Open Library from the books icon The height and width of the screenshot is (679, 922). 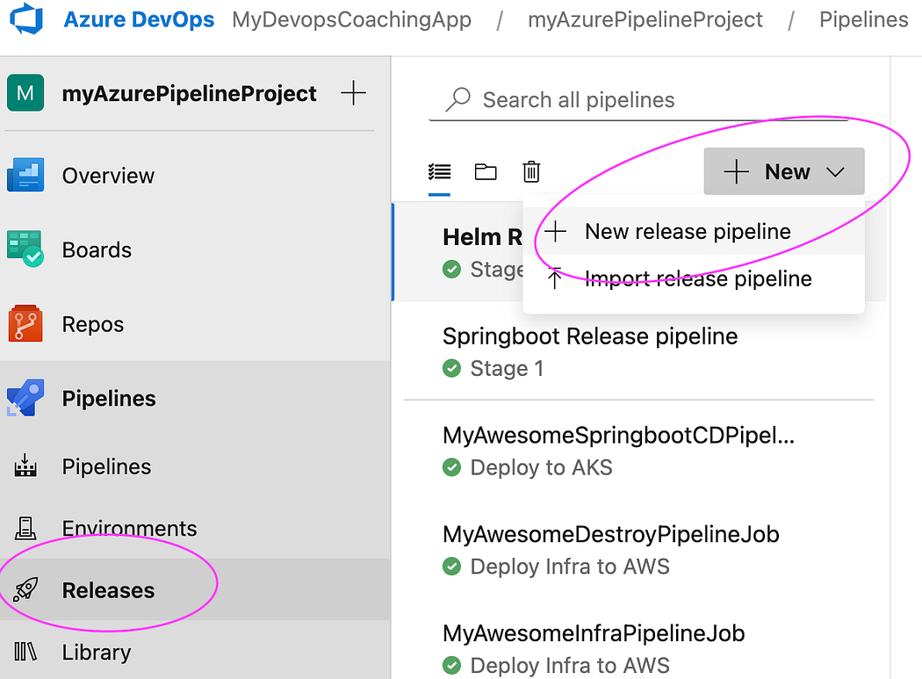[25, 652]
